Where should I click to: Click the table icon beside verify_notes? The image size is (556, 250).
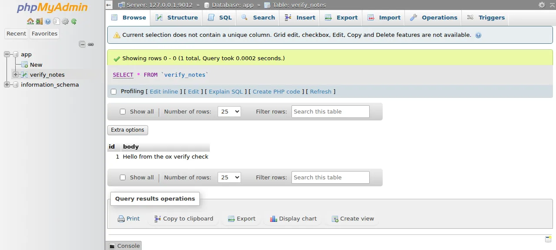click(x=25, y=75)
